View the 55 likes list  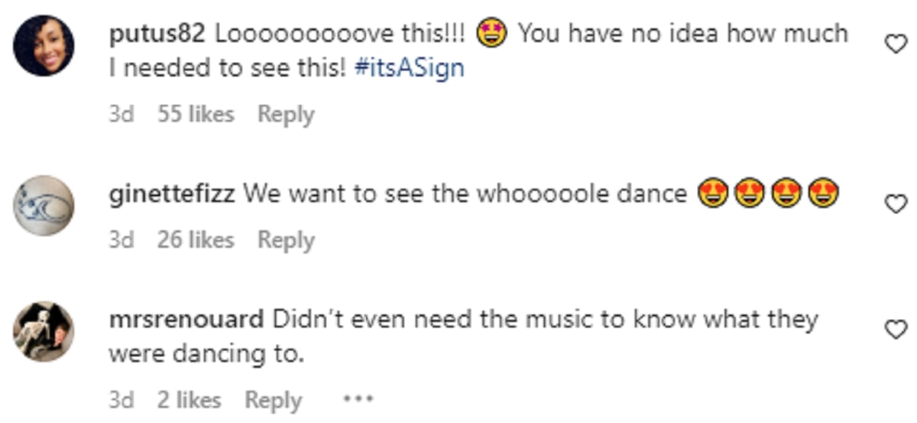[196, 115]
